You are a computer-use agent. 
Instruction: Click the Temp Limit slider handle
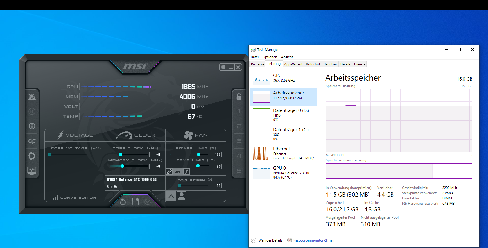point(198,166)
